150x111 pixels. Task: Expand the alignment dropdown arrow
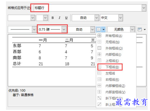click(x=145, y=29)
